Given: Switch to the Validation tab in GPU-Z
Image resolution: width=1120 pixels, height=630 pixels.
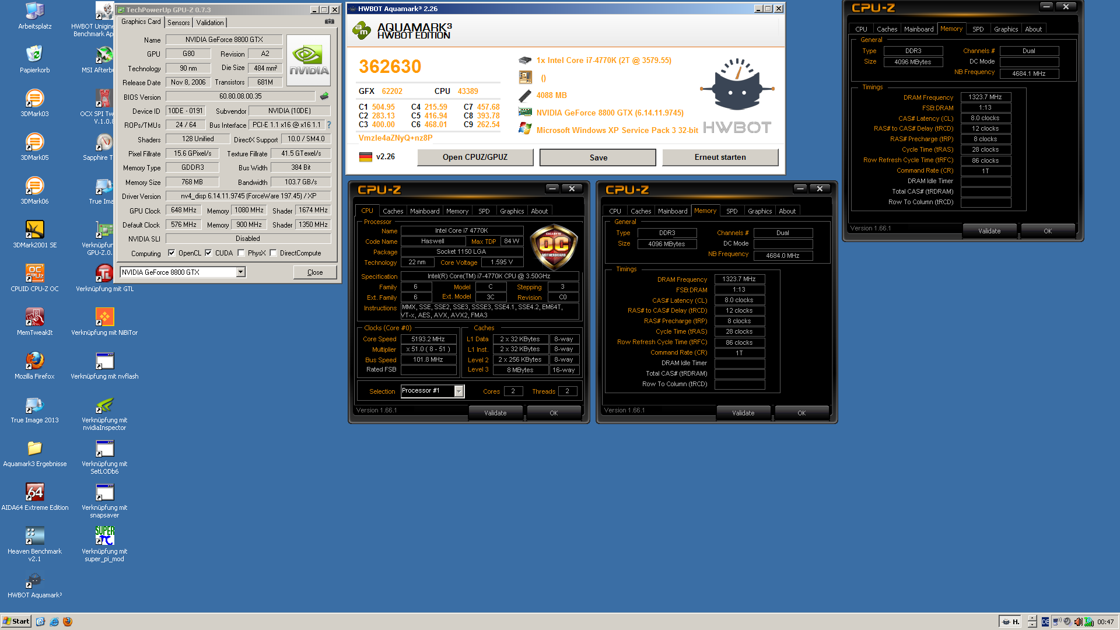Looking at the screenshot, I should [209, 23].
